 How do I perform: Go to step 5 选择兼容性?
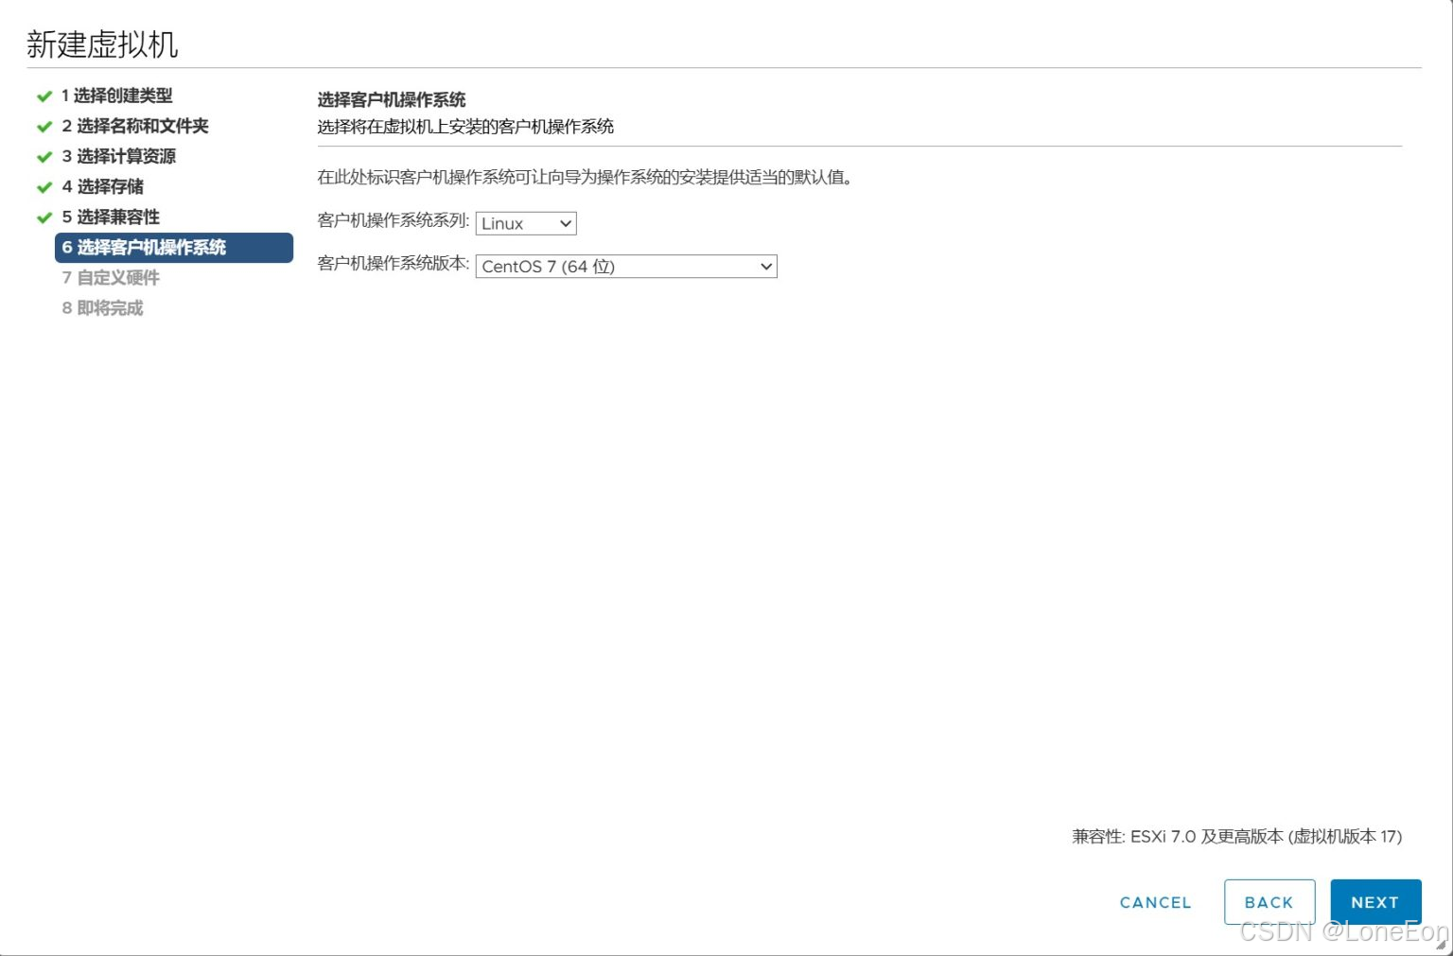pos(111,217)
